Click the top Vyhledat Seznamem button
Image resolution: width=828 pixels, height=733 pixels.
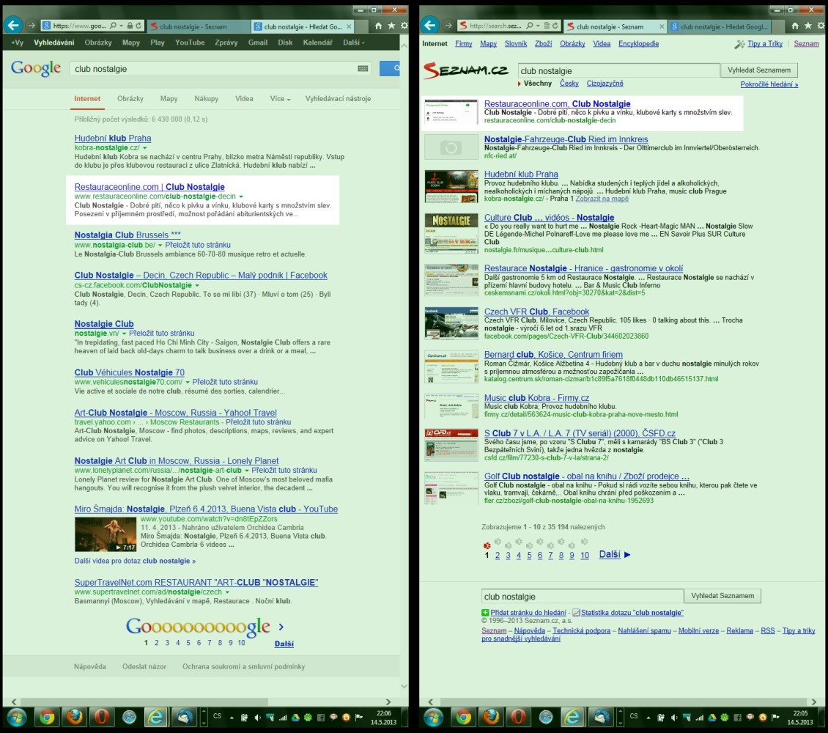[x=759, y=70]
